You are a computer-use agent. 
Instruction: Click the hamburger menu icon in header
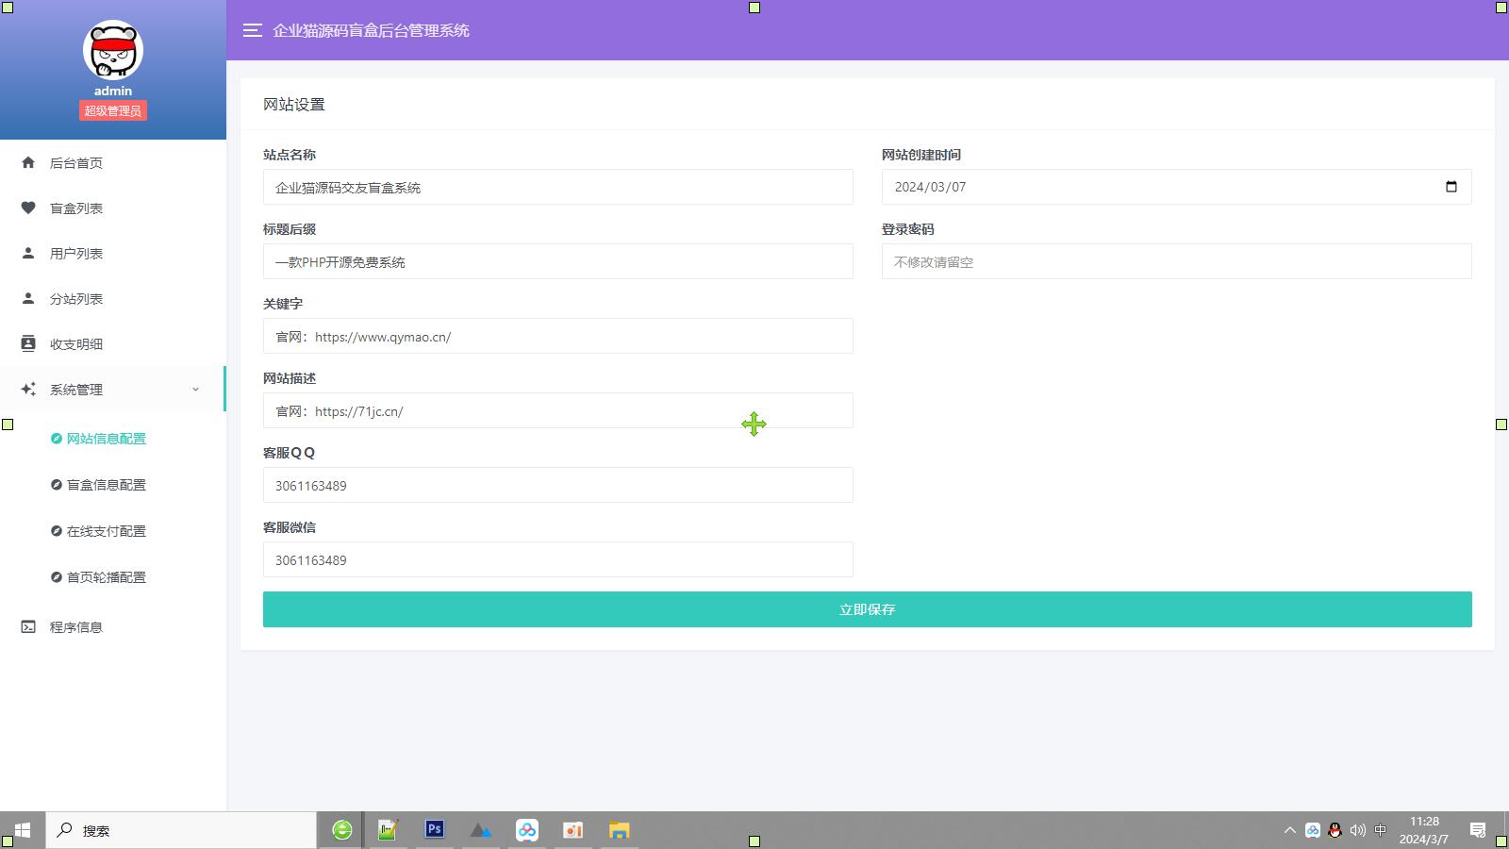(252, 30)
